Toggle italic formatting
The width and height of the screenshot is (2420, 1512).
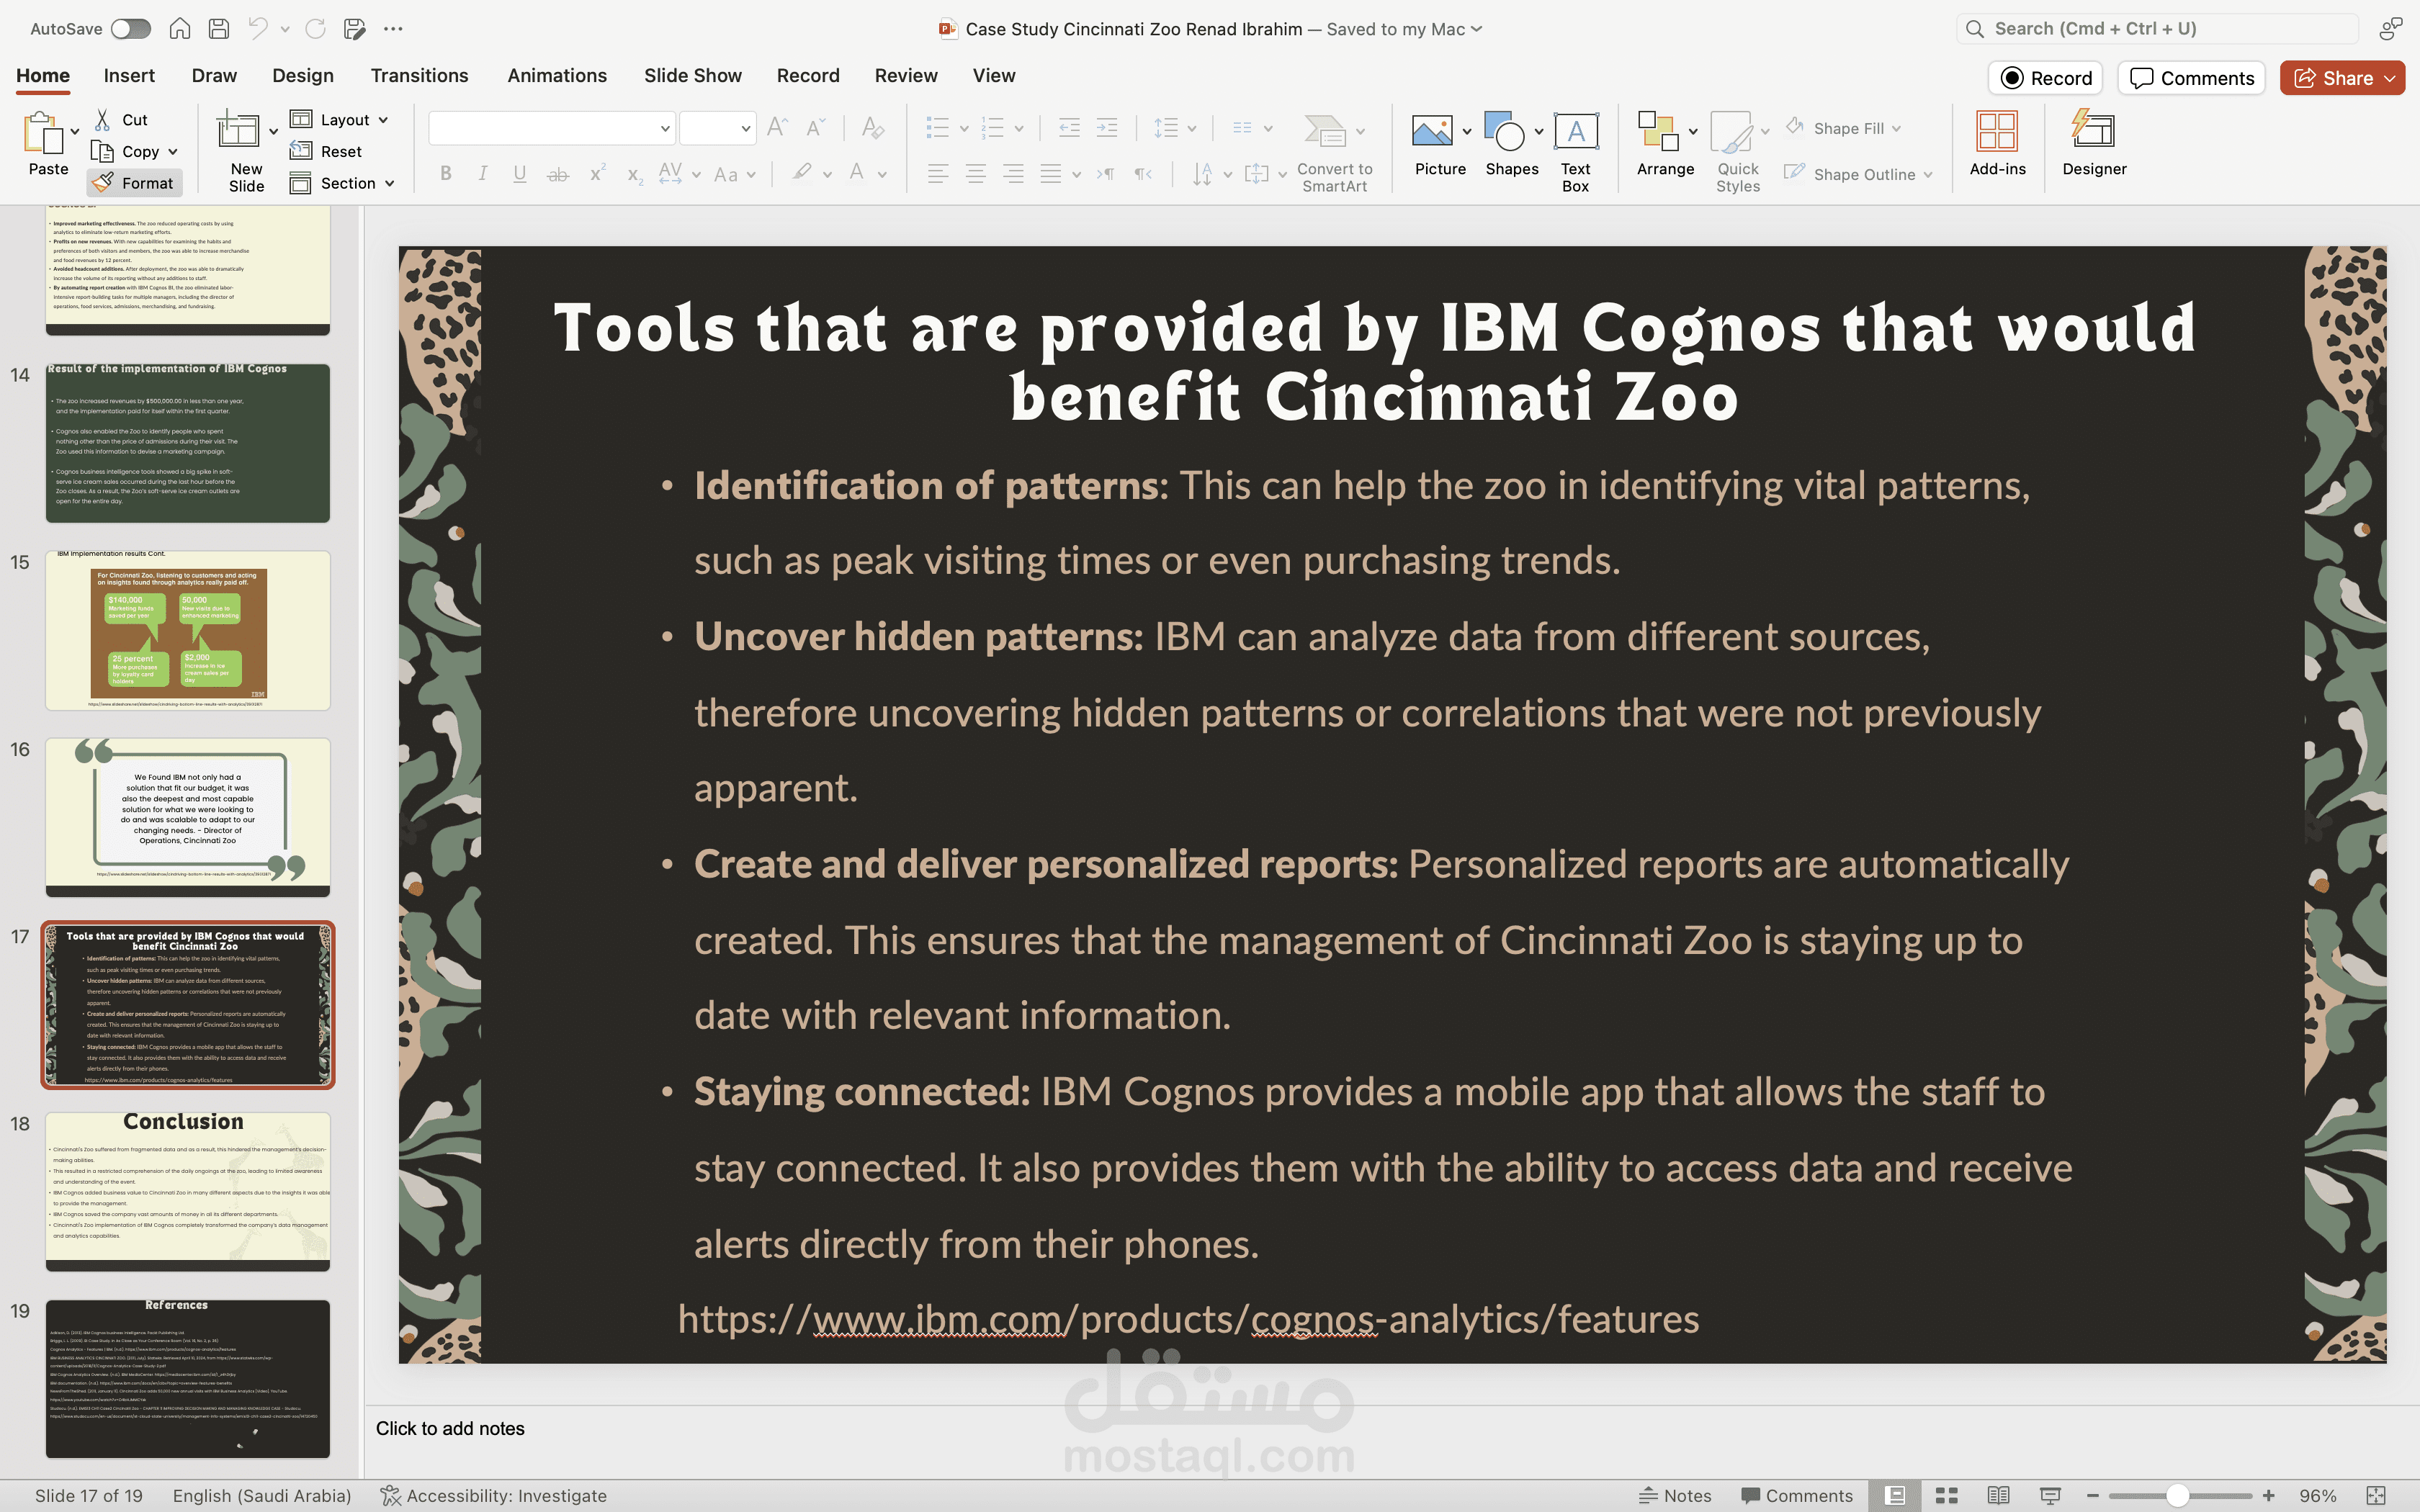483,173
